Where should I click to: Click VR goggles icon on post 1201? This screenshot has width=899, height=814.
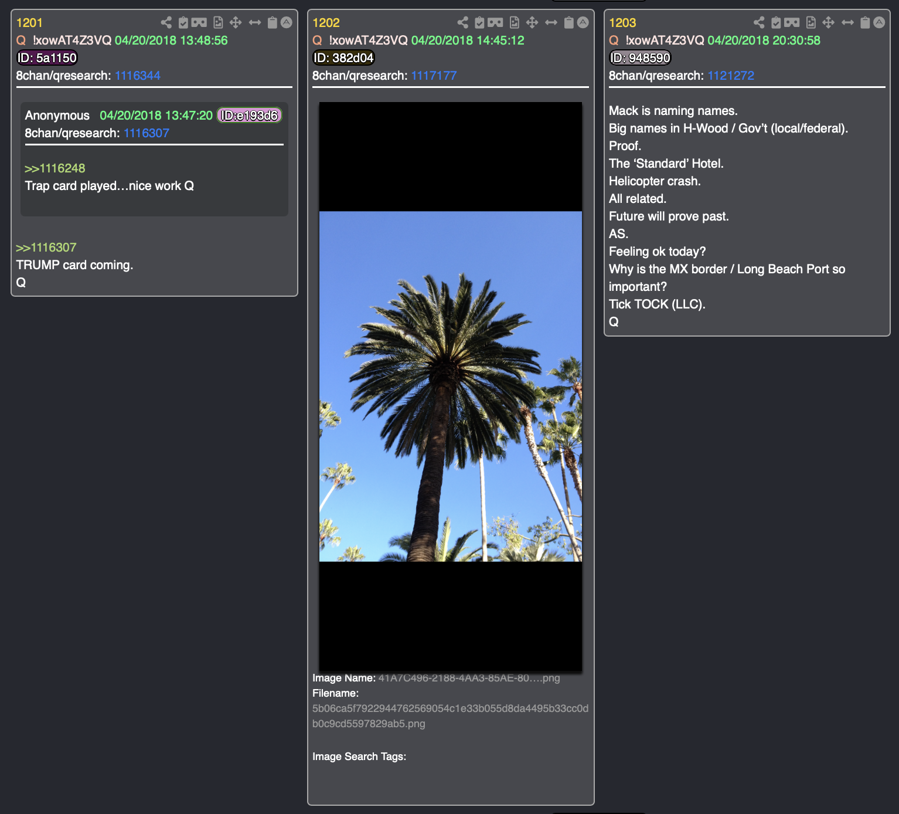[x=199, y=23]
